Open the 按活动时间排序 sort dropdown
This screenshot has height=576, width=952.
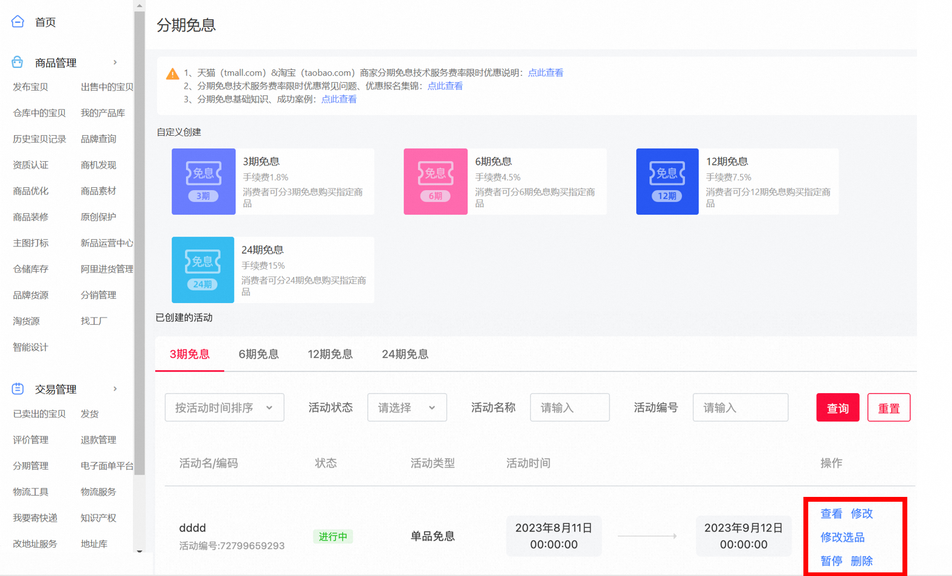tap(224, 408)
